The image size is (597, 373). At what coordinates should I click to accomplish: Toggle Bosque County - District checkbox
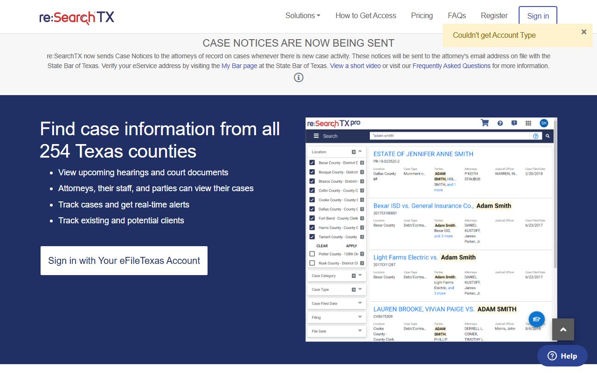(312, 172)
